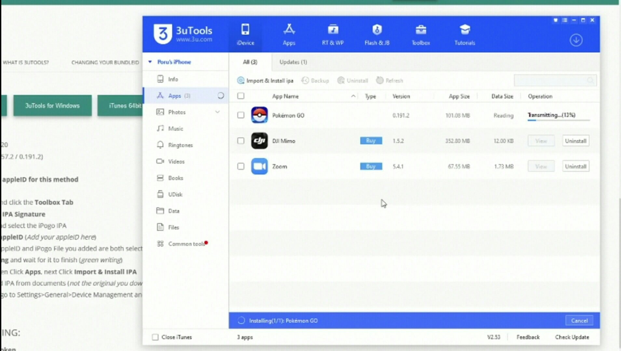Tick the DJI Mimo checkbox
The width and height of the screenshot is (621, 351).
point(241,141)
